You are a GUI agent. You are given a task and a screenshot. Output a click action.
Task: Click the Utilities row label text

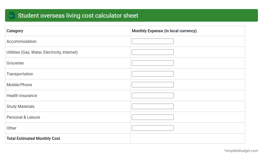(x=42, y=52)
